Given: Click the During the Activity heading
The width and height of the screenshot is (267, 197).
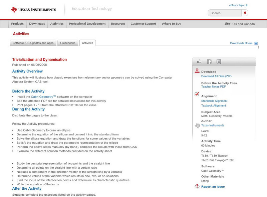Looking at the screenshot, I should pyautogui.click(x=28, y=109).
